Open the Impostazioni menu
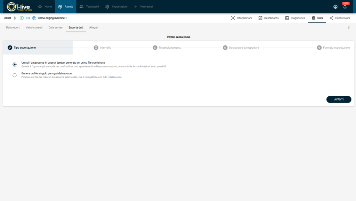This screenshot has width=356, height=201. pos(116,7)
